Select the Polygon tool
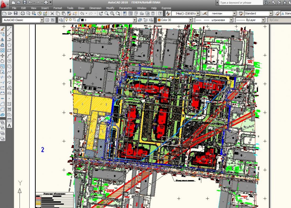The width and height of the screenshot is (291, 208). point(9,45)
